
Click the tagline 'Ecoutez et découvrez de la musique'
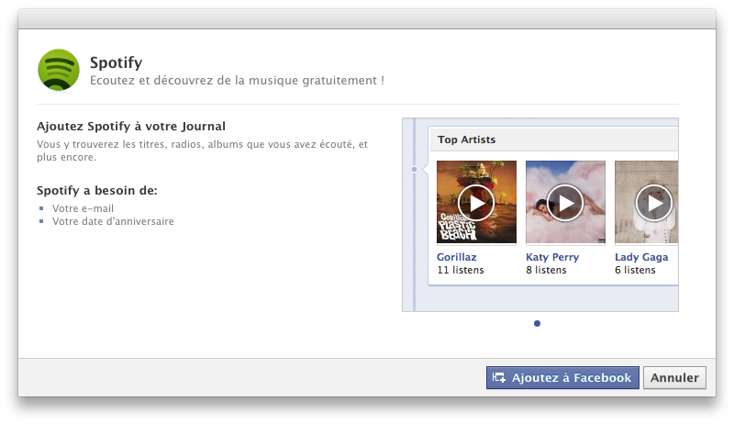click(195, 81)
